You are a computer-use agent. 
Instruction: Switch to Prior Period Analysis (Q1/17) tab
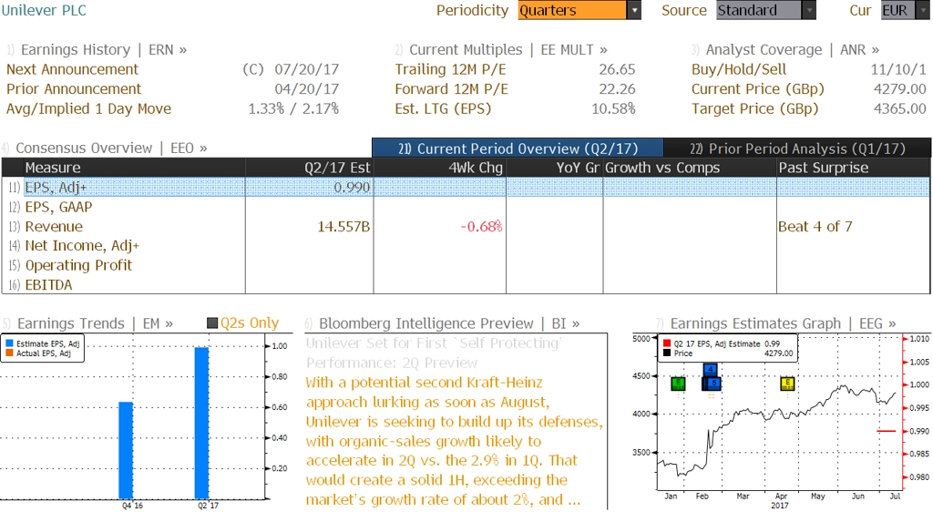(x=797, y=148)
